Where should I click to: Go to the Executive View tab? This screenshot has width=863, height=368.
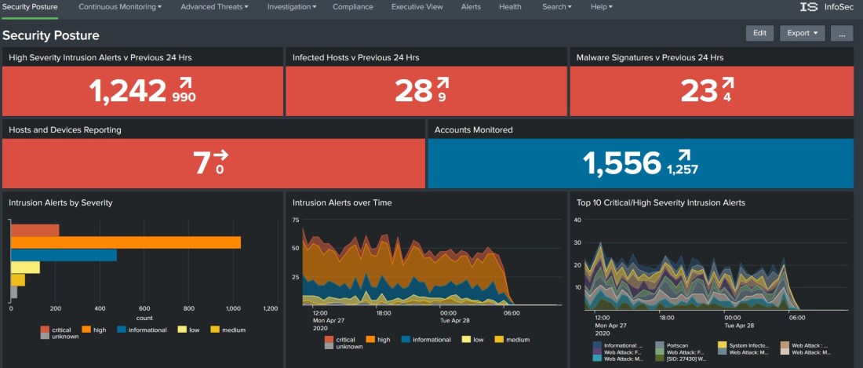pyautogui.click(x=417, y=7)
